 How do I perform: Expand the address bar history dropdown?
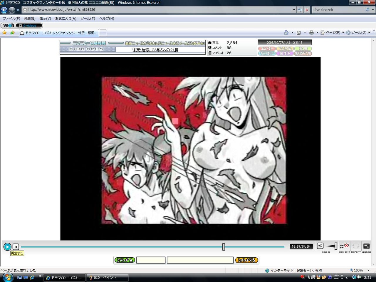[294, 10]
